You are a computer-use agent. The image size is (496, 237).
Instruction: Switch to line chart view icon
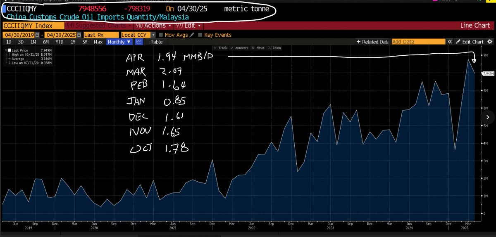(139, 42)
